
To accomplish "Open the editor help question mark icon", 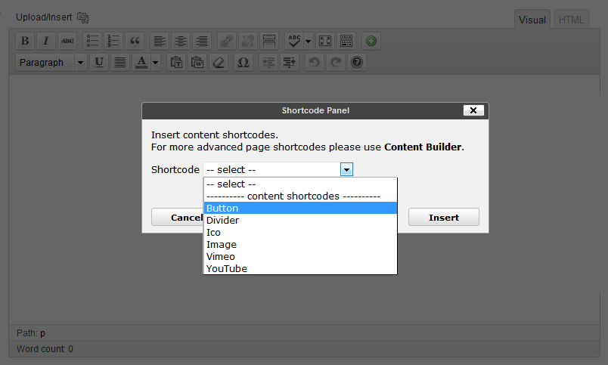I will (357, 63).
